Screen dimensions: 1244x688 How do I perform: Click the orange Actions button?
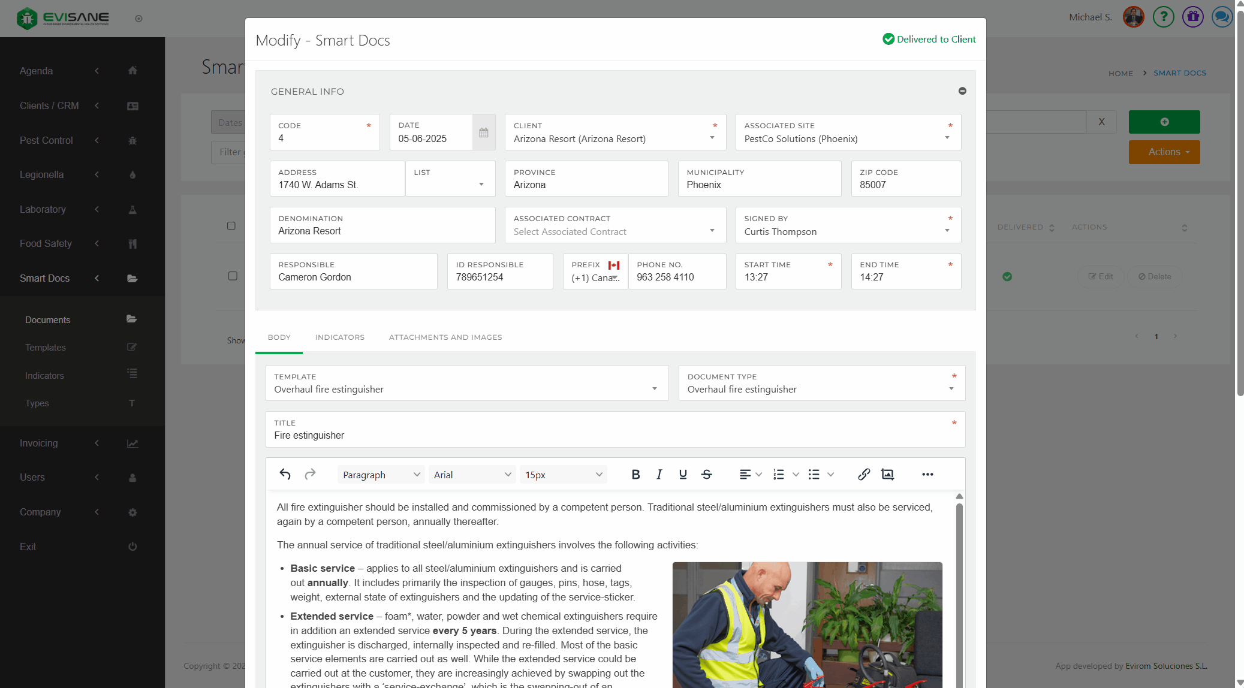point(1164,152)
